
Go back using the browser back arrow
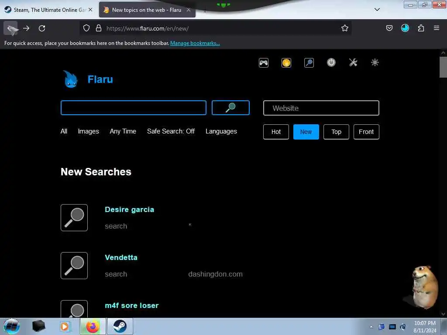point(11,28)
